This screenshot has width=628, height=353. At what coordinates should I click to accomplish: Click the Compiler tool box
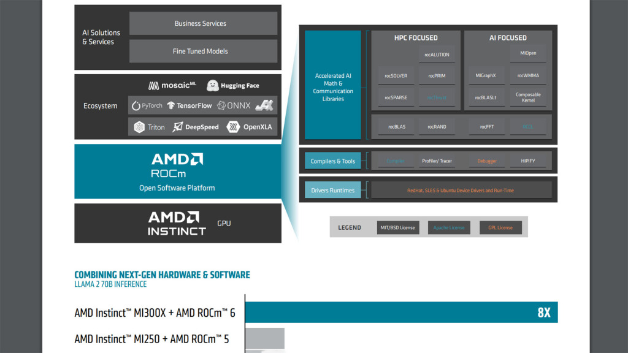tap(396, 161)
